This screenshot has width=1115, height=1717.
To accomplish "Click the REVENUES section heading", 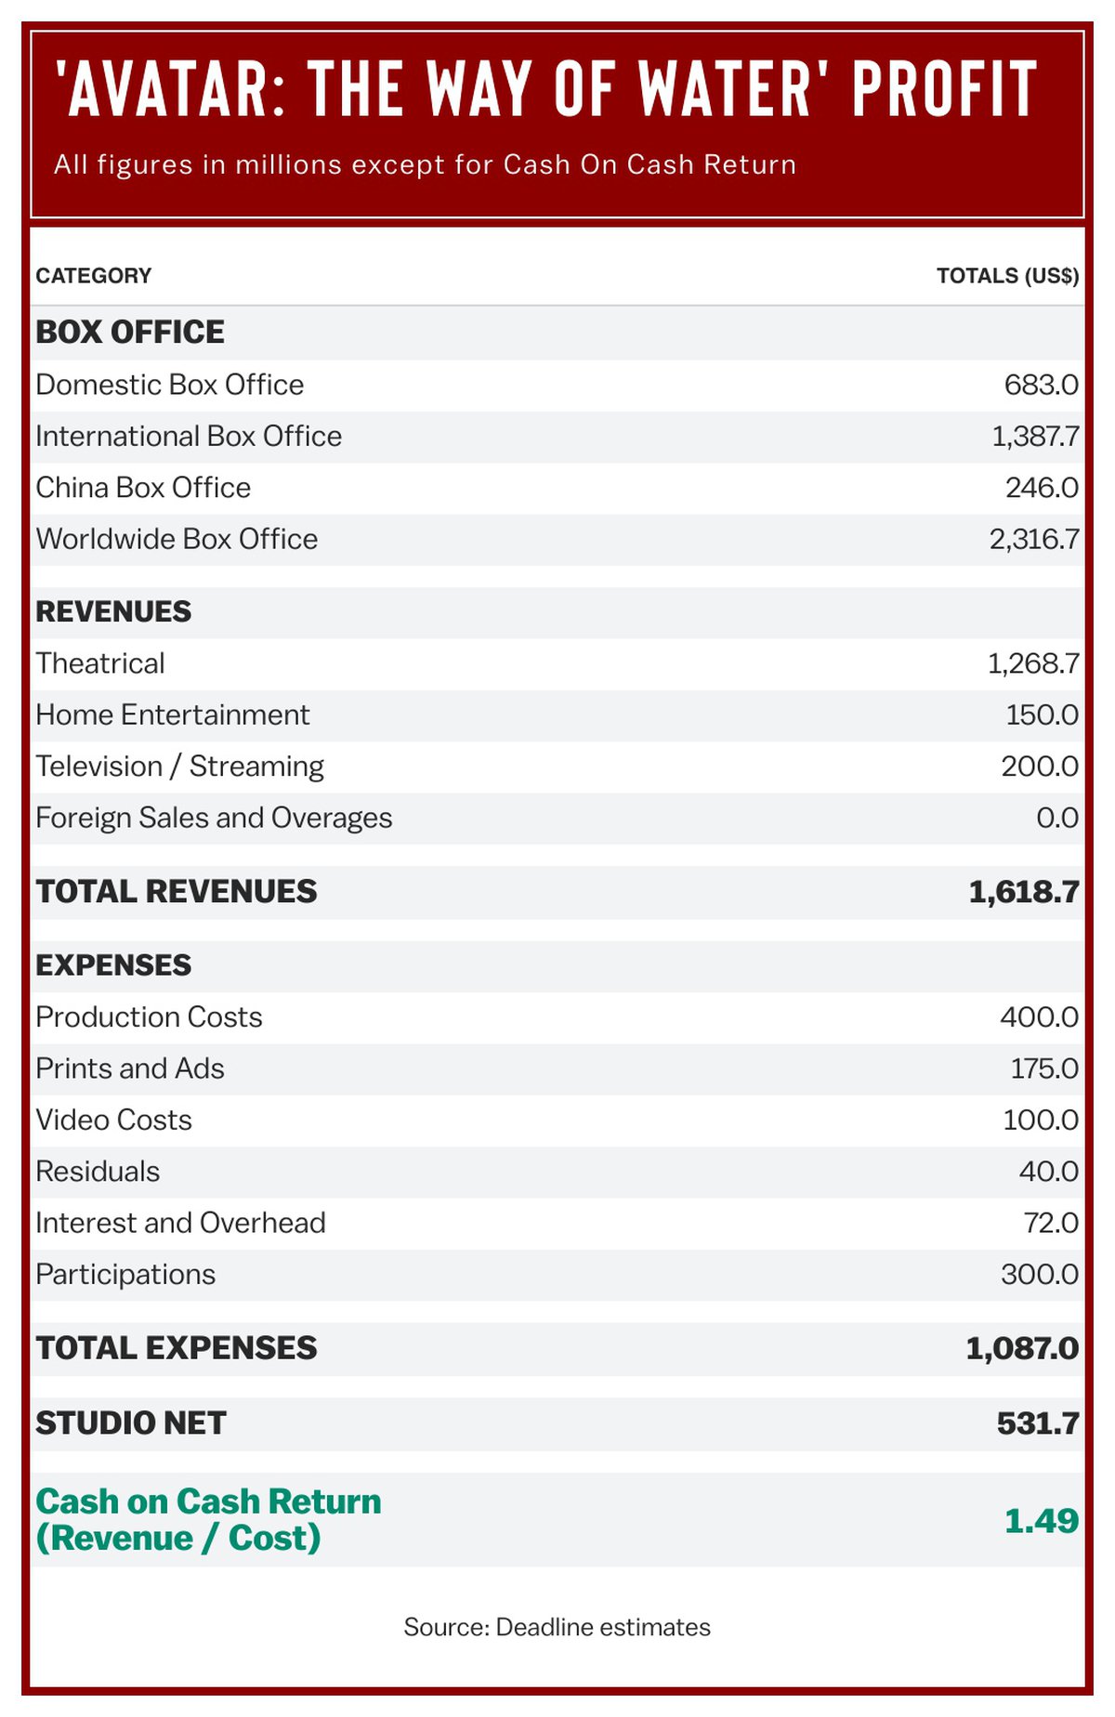I will coord(113,612).
